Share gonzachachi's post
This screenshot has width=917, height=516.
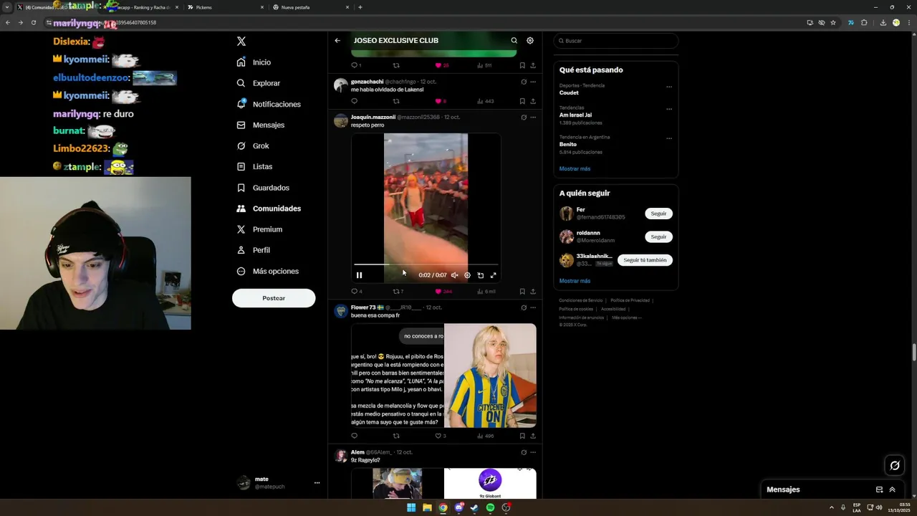click(532, 101)
